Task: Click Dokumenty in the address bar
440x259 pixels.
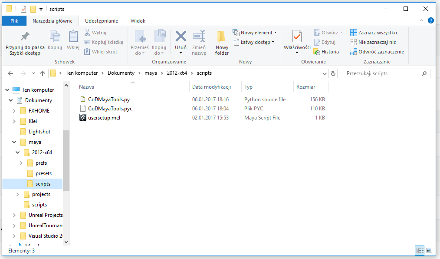Action: [121, 73]
